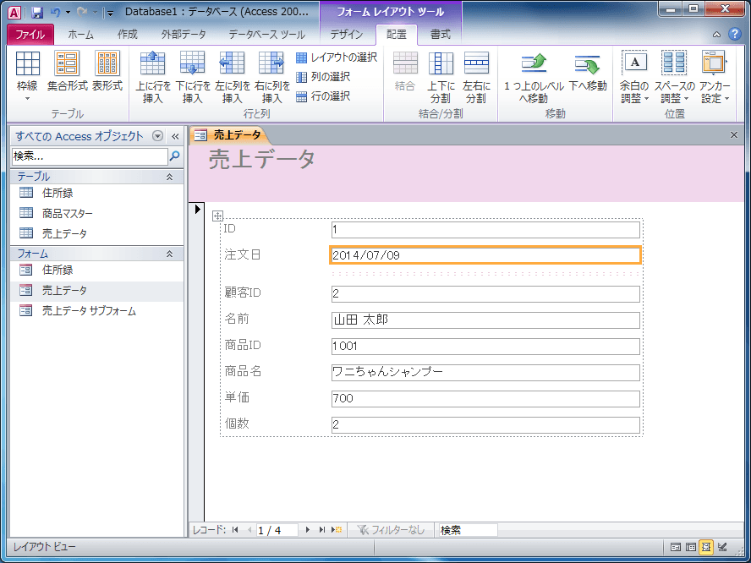751x563 pixels.
Task: Click the Undo icon in quick access toolbar
Action: click(55, 13)
